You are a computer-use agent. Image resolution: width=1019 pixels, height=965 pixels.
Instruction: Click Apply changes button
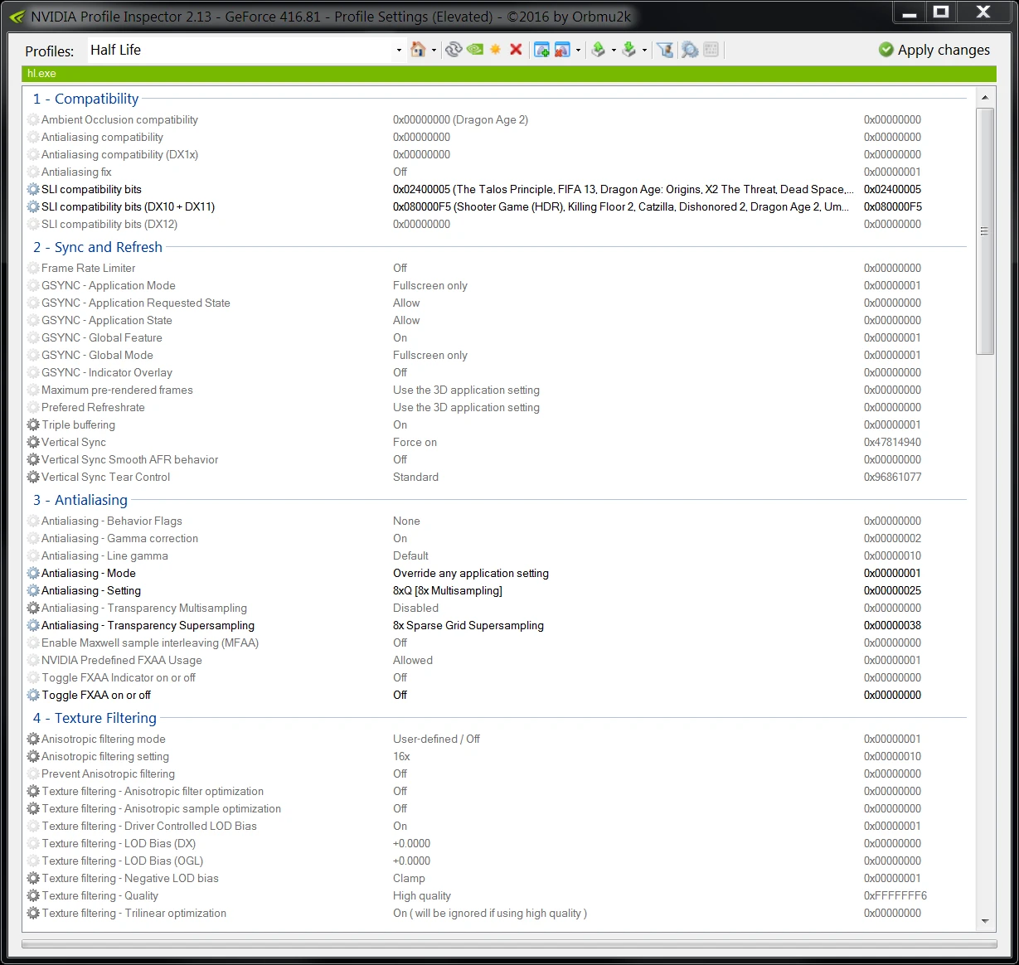point(934,50)
